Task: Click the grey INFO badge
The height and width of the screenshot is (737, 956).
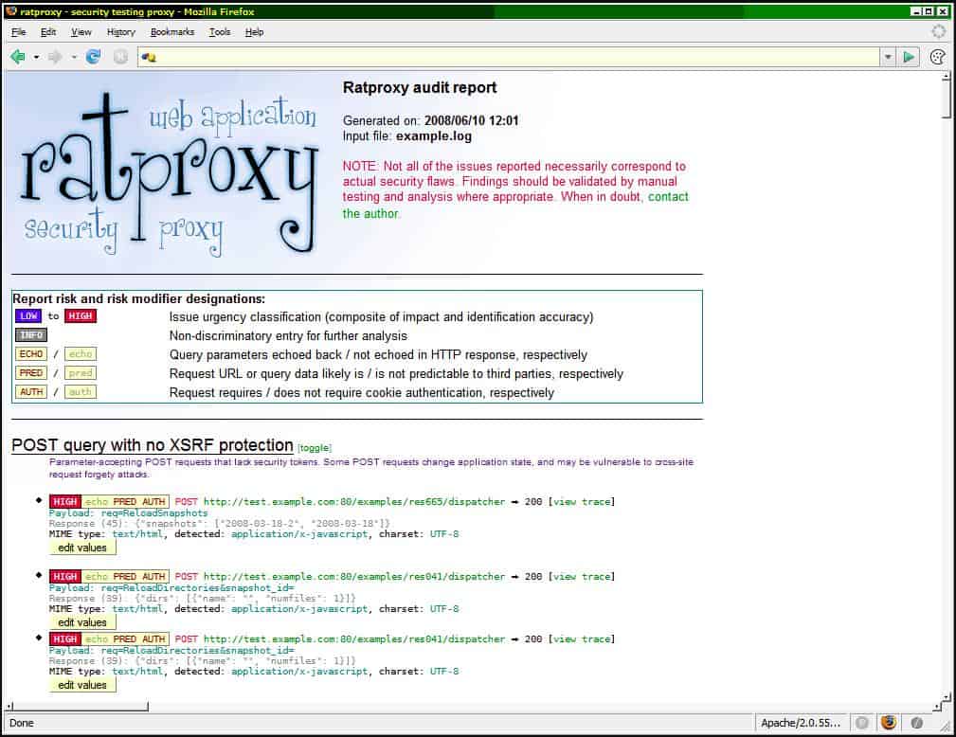Action: coord(31,334)
